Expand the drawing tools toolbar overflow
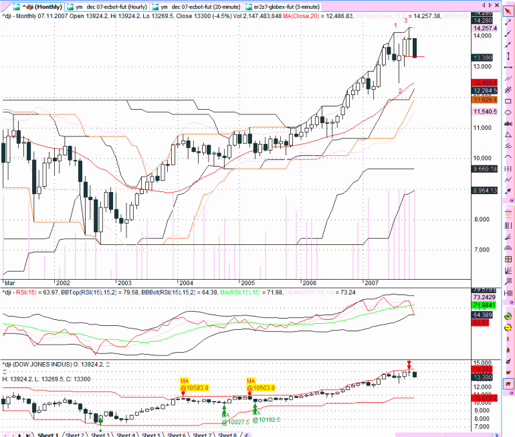This screenshot has width=515, height=437. click(x=510, y=200)
